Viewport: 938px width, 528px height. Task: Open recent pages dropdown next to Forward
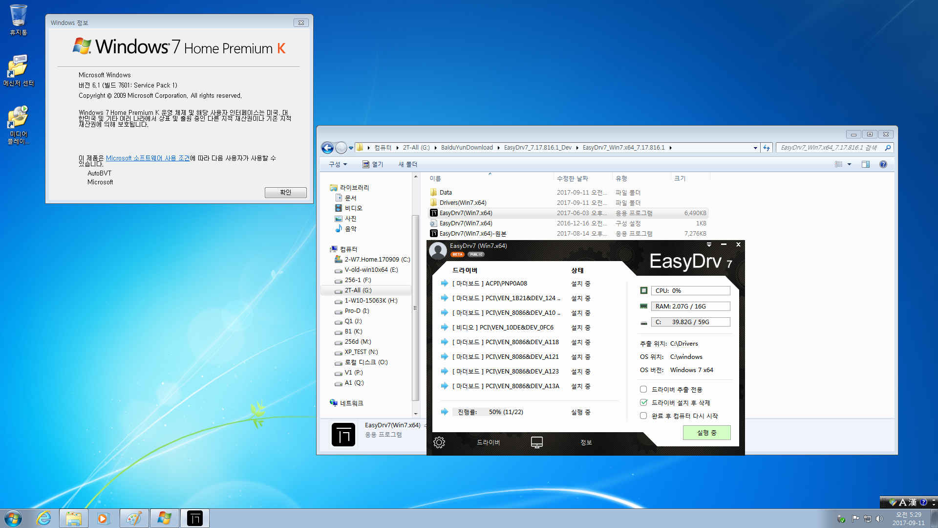point(351,148)
